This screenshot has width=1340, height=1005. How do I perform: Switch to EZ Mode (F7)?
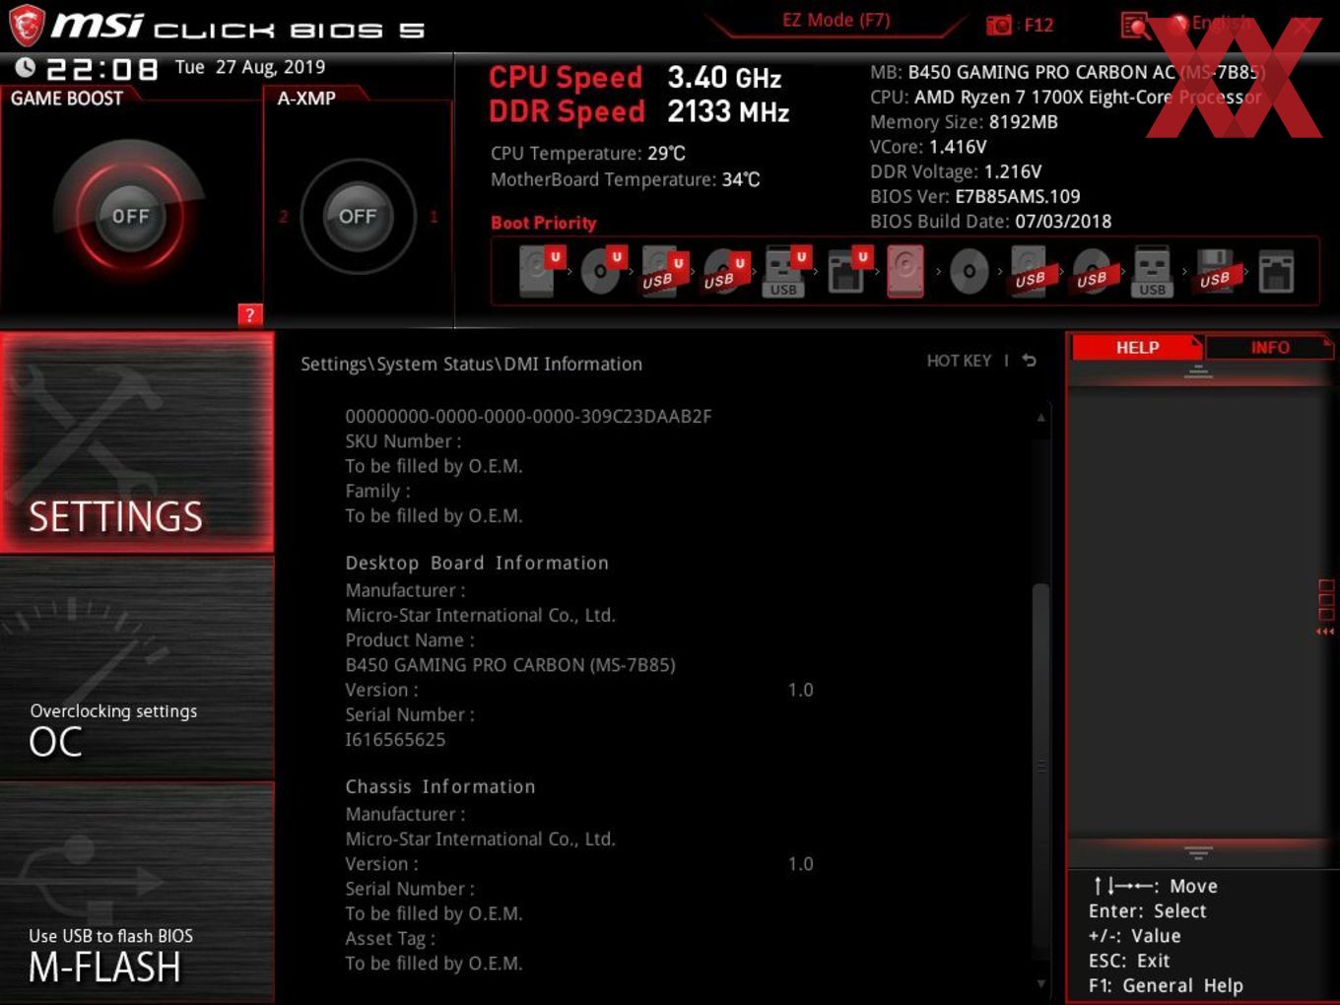click(x=836, y=21)
